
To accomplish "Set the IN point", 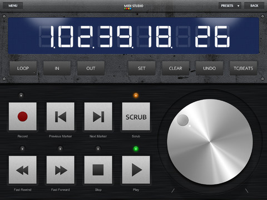I will pyautogui.click(x=57, y=68).
